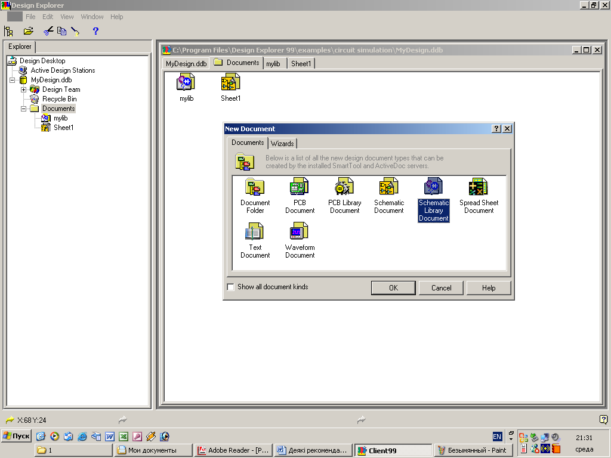Click the toolbar Help question mark

95,31
